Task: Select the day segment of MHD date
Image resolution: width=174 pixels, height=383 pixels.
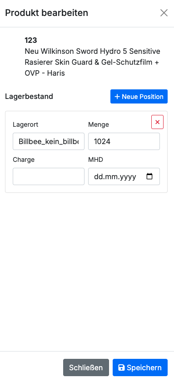Action: click(x=97, y=176)
